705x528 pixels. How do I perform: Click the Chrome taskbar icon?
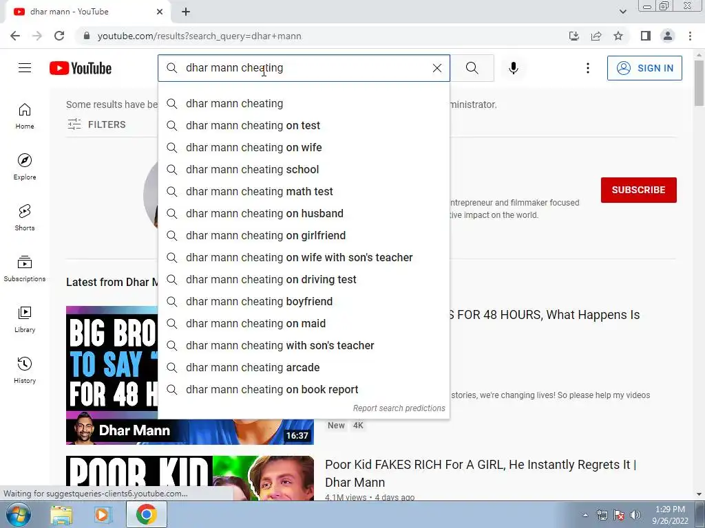[x=147, y=514]
